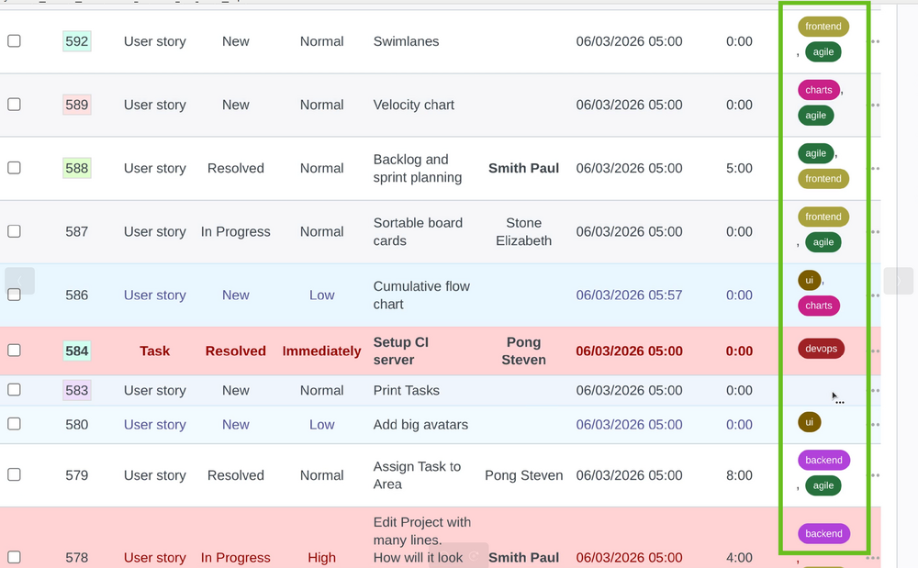Click the devops tag on Setup CI server
The height and width of the screenshot is (568, 918).
tap(821, 349)
